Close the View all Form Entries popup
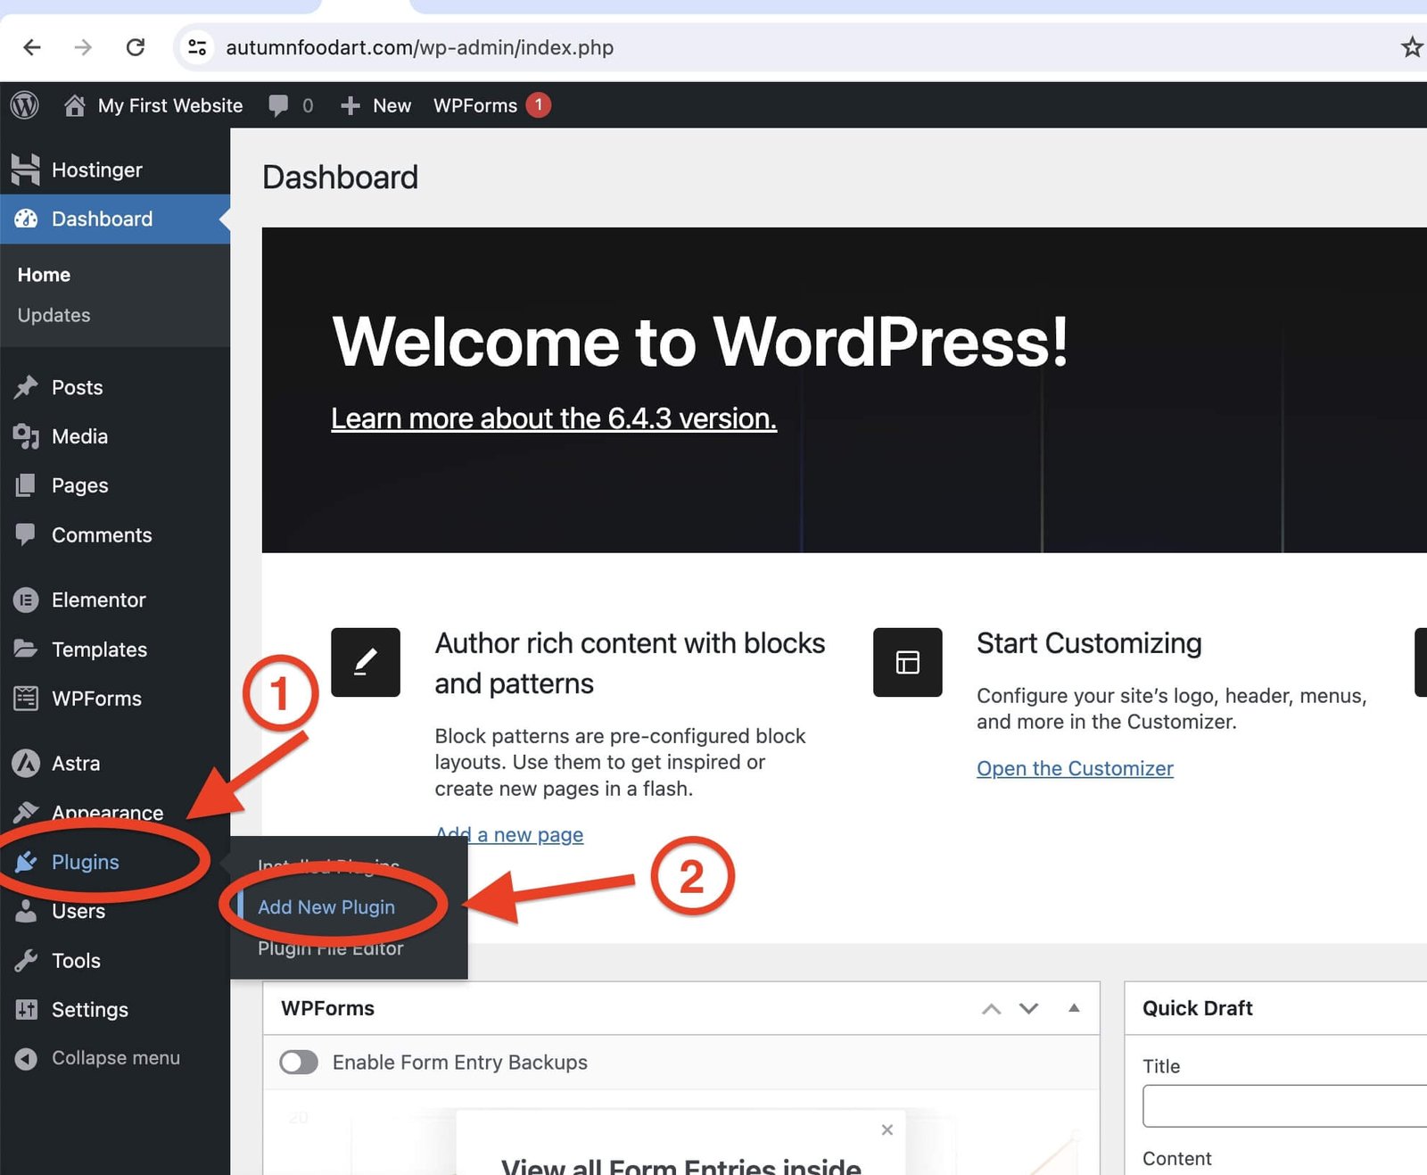Viewport: 1427px width, 1175px height. 887,1129
